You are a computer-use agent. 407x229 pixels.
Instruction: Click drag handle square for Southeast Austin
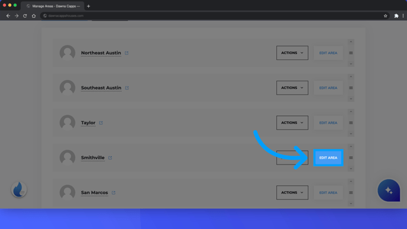pyautogui.click(x=351, y=88)
